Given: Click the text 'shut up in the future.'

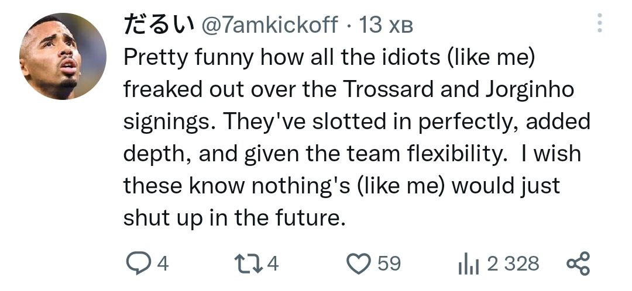Looking at the screenshot, I should 232,217.
